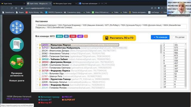Viewport: 191px width, 107px height.
Task: Open the browser start page grid icon
Action: [x=16, y=8]
